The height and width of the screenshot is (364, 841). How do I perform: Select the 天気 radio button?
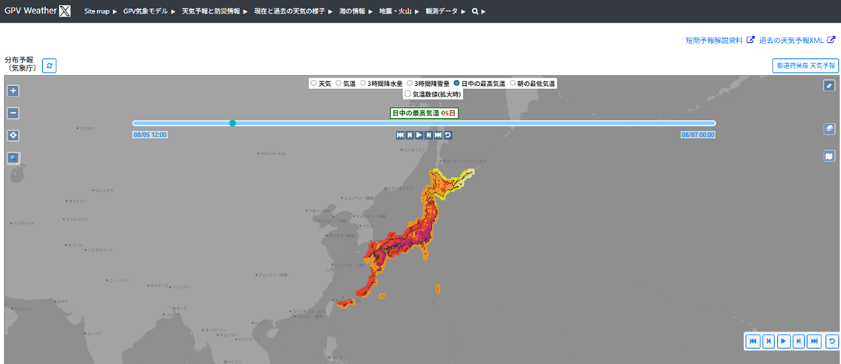click(x=313, y=83)
